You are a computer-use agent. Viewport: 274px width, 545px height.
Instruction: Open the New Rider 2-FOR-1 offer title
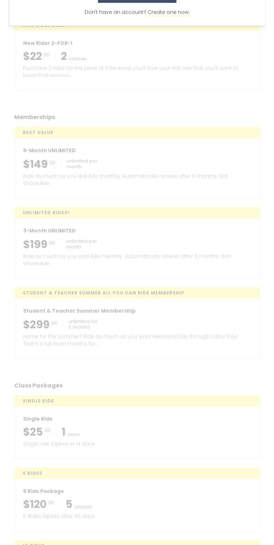coord(48,43)
